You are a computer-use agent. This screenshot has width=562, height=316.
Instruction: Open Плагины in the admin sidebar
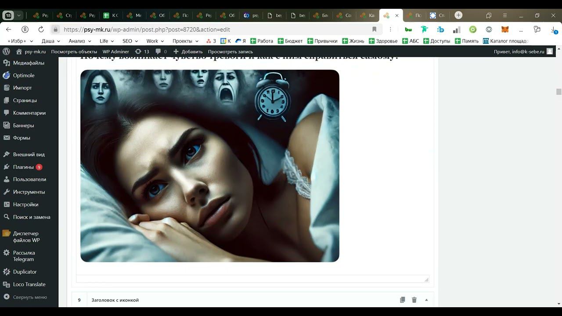pyautogui.click(x=23, y=167)
